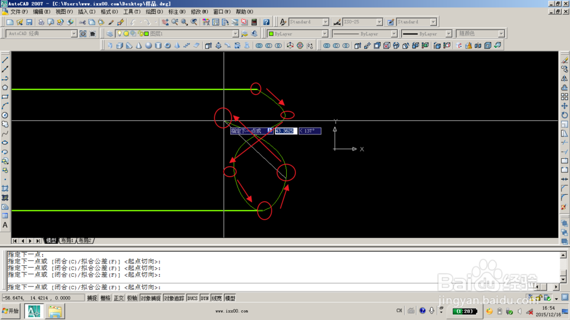Click the Rotate tool in Modify toolbar
Image resolution: width=570 pixels, height=320 pixels.
pyautogui.click(x=564, y=115)
